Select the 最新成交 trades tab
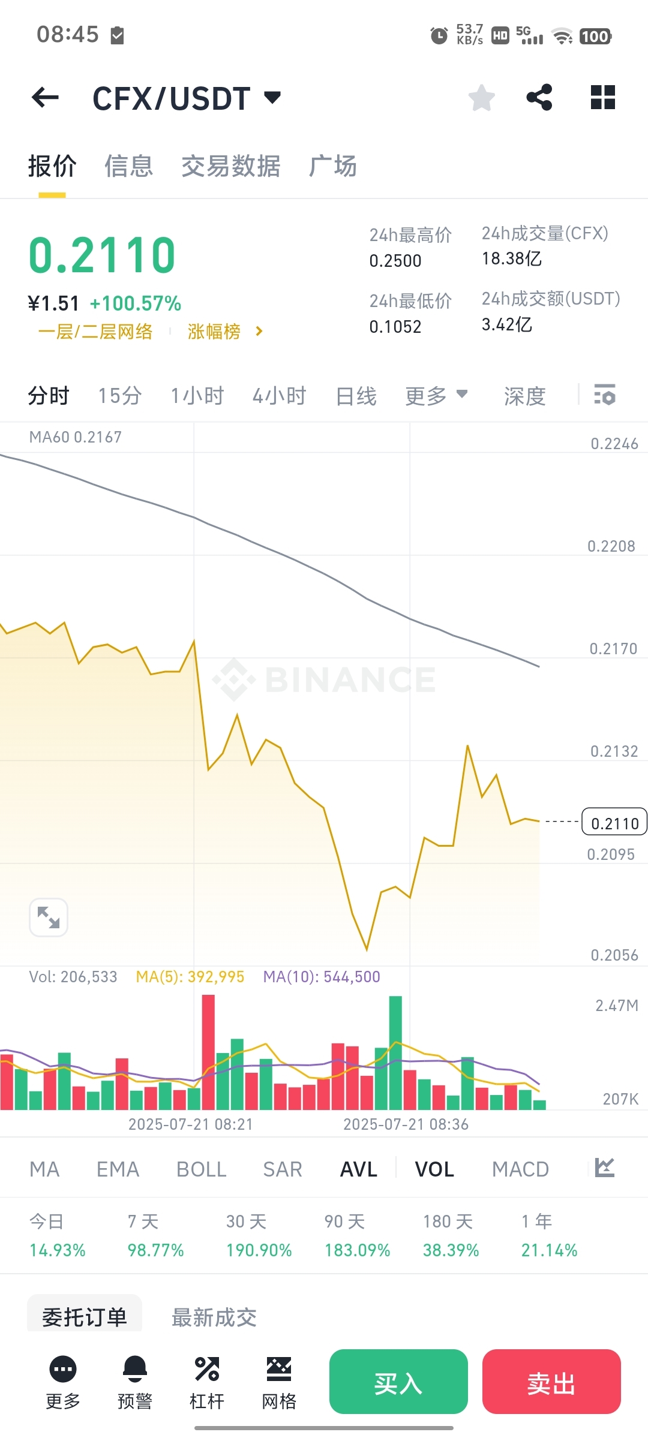The image size is (648, 1432). click(214, 1317)
